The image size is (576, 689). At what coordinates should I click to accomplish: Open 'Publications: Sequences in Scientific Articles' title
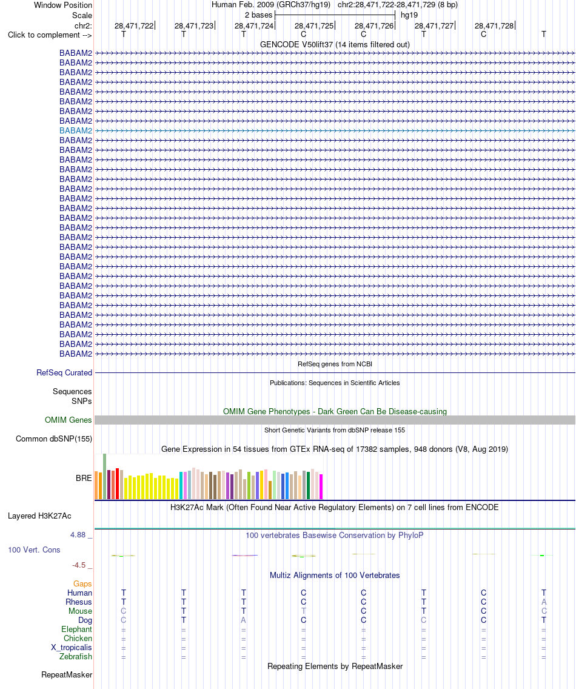click(335, 383)
